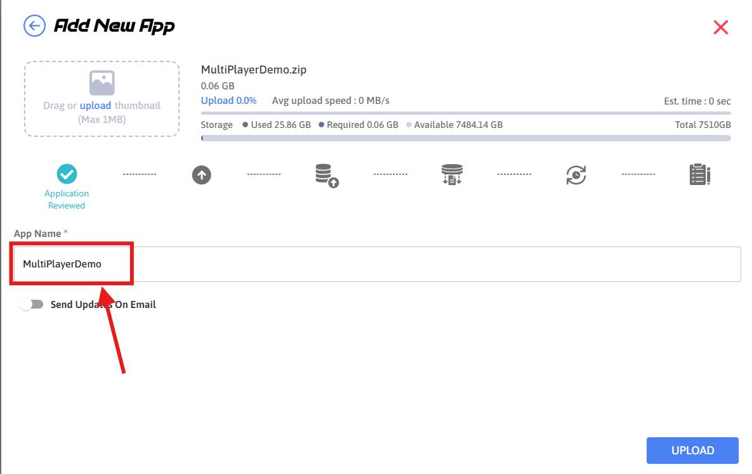This screenshot has width=752, height=474.
Task: Click the 'Upload 0.0%' status text
Action: coord(228,101)
